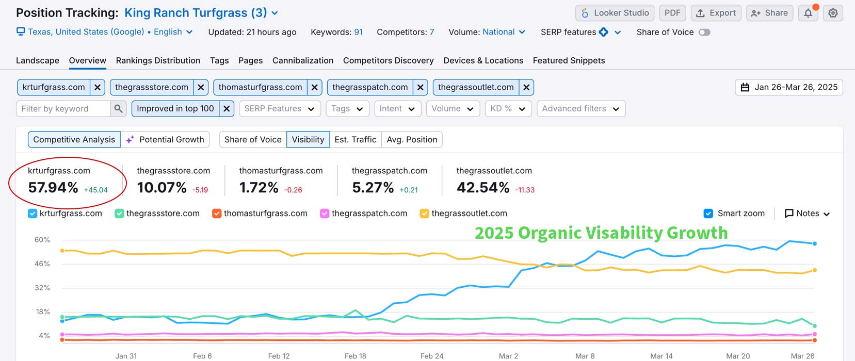Open the Intent filter dropdown
855x361 pixels.
click(x=397, y=108)
